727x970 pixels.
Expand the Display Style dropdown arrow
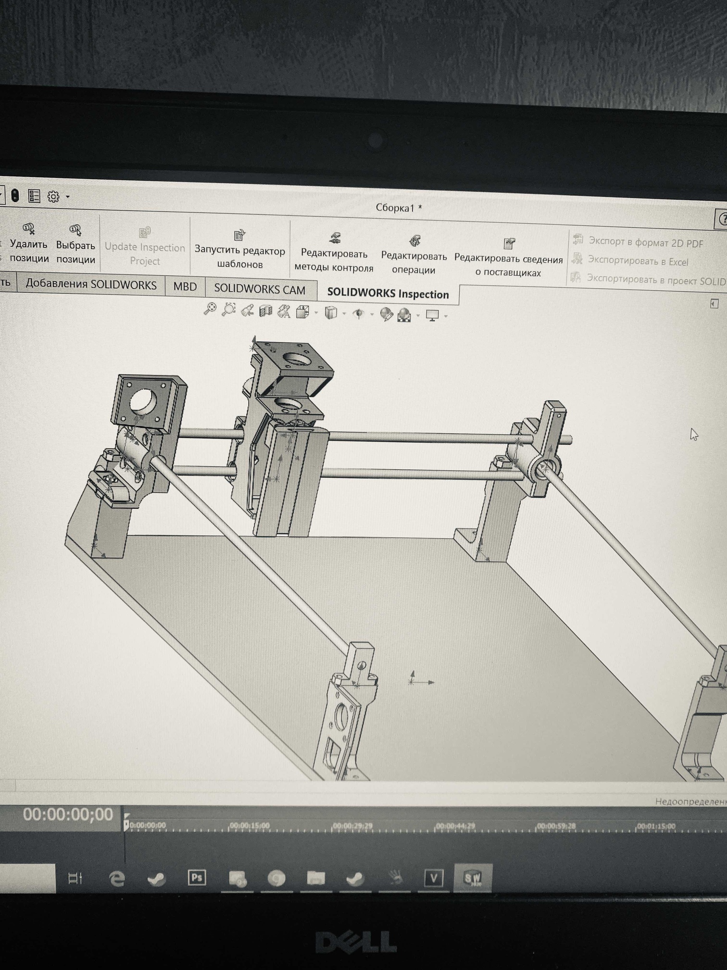point(344,313)
